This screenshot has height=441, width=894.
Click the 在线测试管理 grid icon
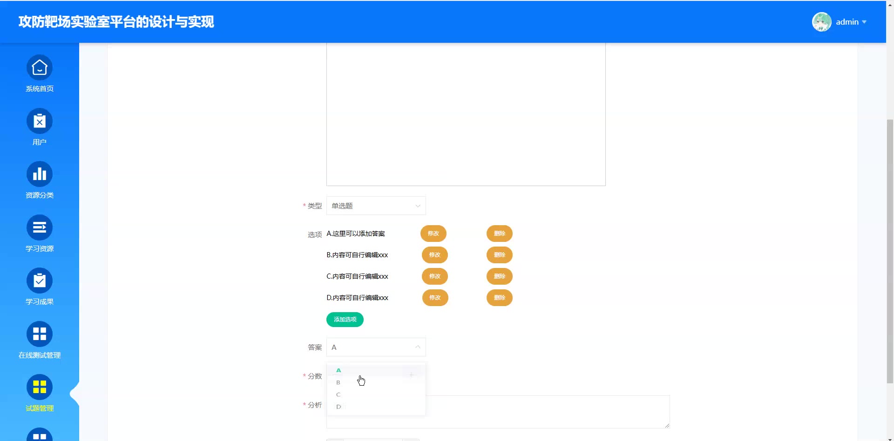(x=40, y=334)
